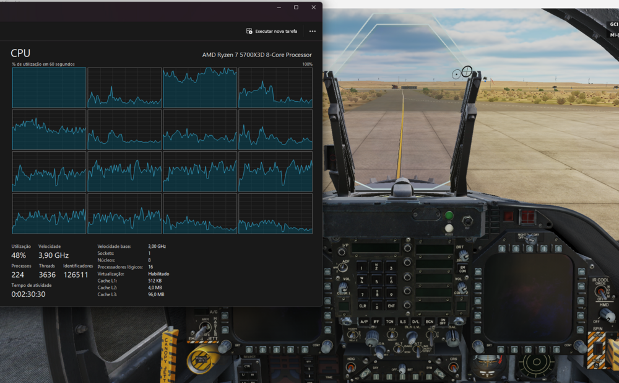Select the BCN function on the UFC
This screenshot has height=383, width=619.
tap(429, 322)
